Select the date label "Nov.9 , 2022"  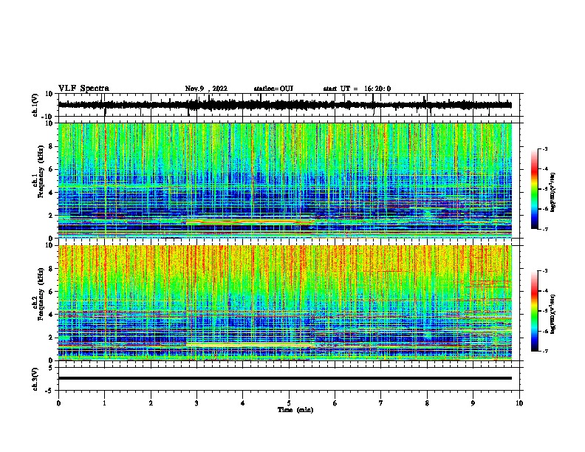206,89
